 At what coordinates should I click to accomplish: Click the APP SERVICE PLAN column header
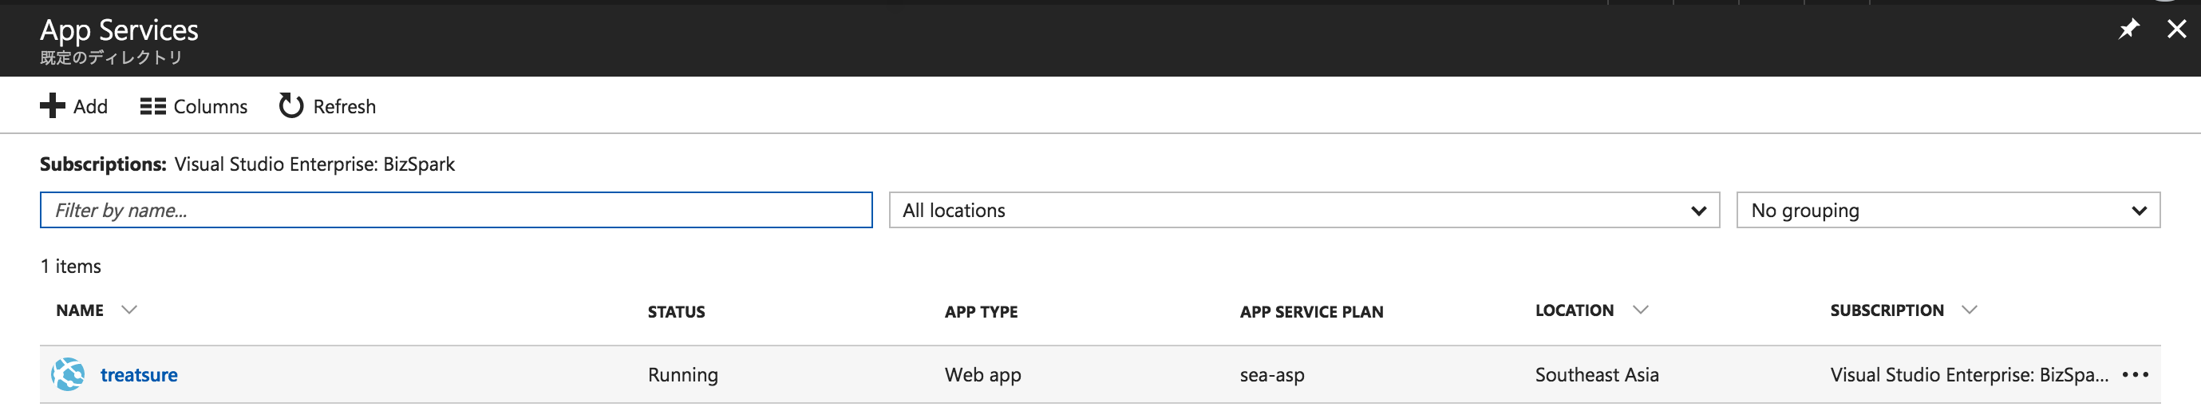[x=1311, y=312]
